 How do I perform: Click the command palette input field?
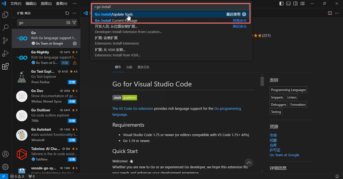pos(170,7)
